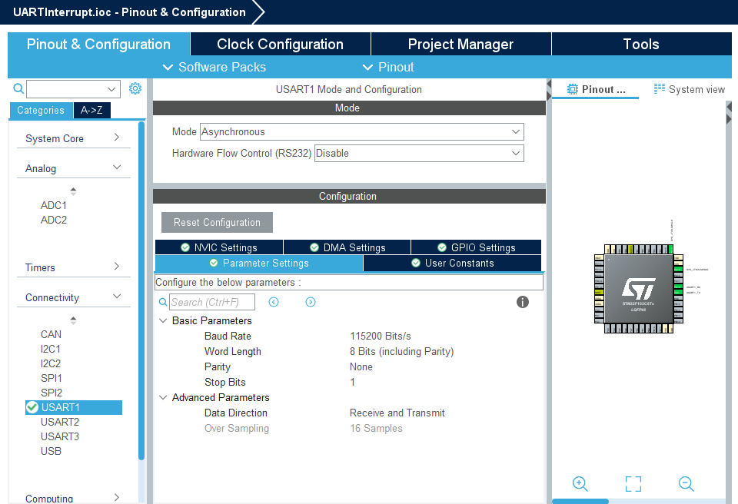738x504 pixels.
Task: Click the Analog list sort arrows
Action: point(73,191)
